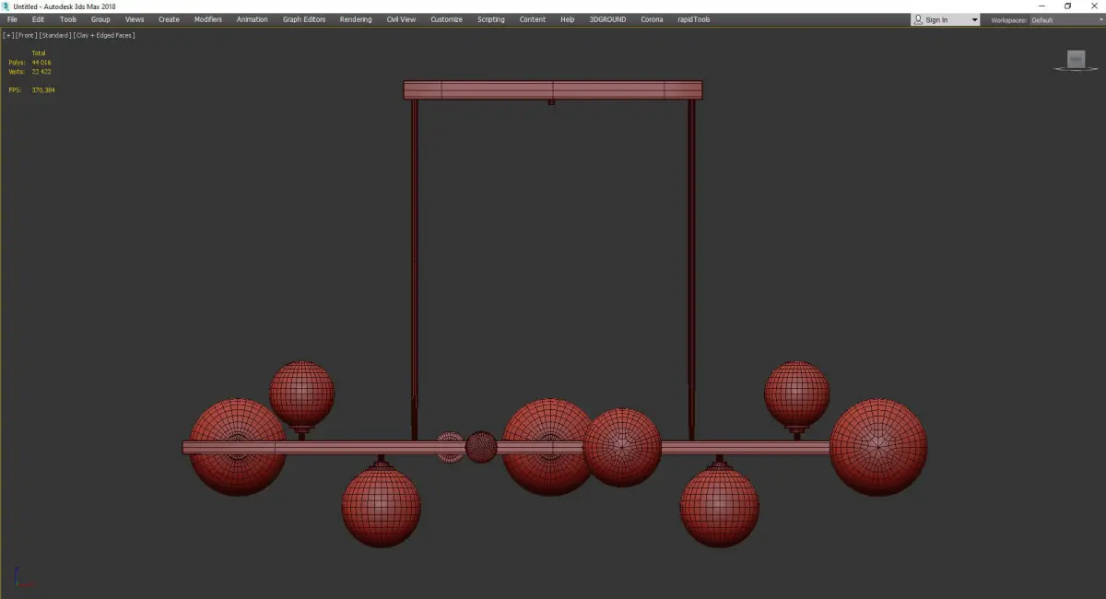Click the ViewCube in the viewport
The image size is (1106, 599).
pos(1076,60)
